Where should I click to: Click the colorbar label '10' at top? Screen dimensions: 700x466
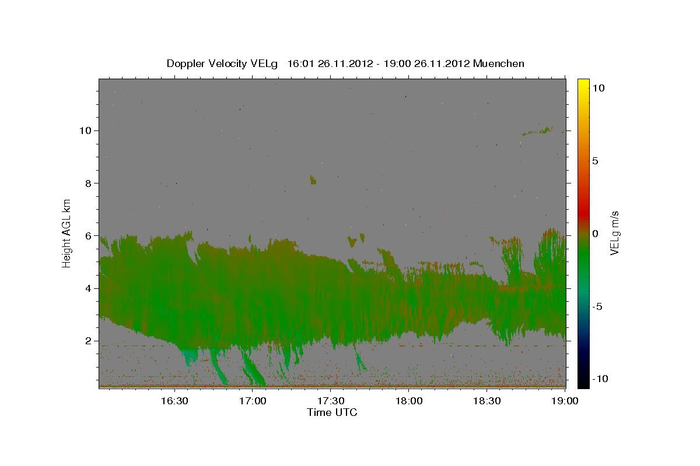[598, 88]
